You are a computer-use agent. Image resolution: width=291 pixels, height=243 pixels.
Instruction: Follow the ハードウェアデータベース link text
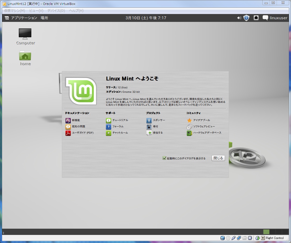[207, 133]
